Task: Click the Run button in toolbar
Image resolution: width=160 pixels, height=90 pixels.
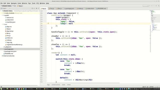Action: pos(150,6)
